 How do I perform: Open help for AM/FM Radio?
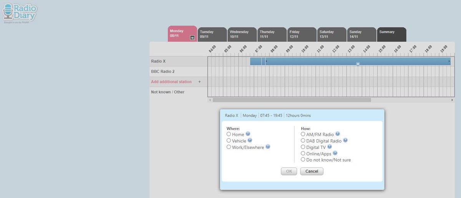(337, 134)
